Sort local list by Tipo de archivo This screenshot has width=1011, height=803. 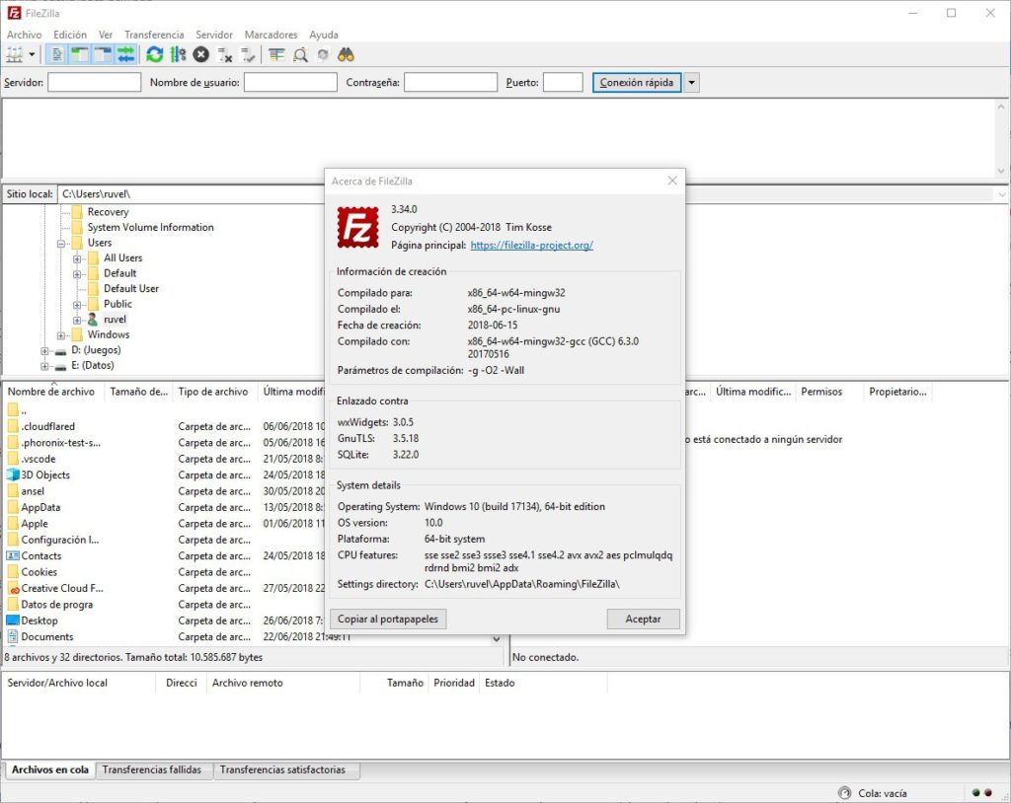[x=213, y=392]
